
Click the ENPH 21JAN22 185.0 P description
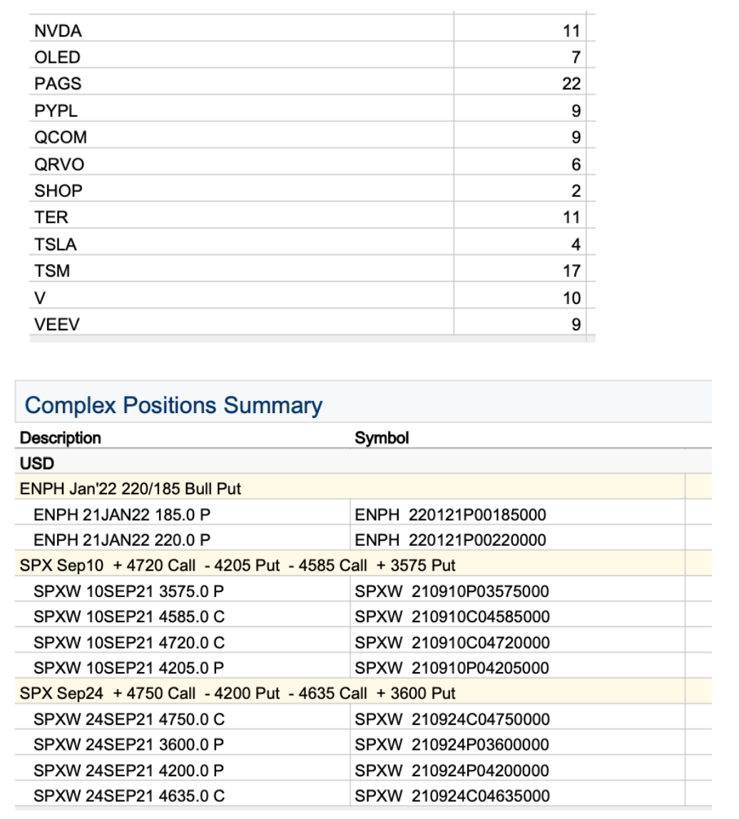point(121,514)
